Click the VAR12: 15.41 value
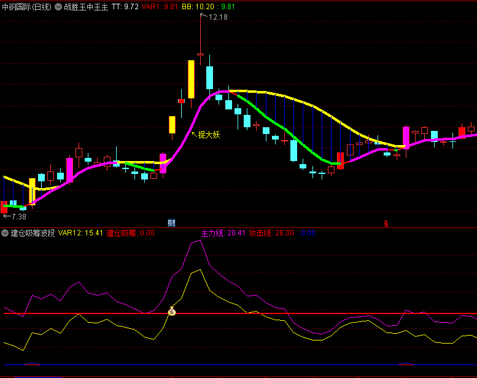This screenshot has height=378, width=477. click(80, 233)
